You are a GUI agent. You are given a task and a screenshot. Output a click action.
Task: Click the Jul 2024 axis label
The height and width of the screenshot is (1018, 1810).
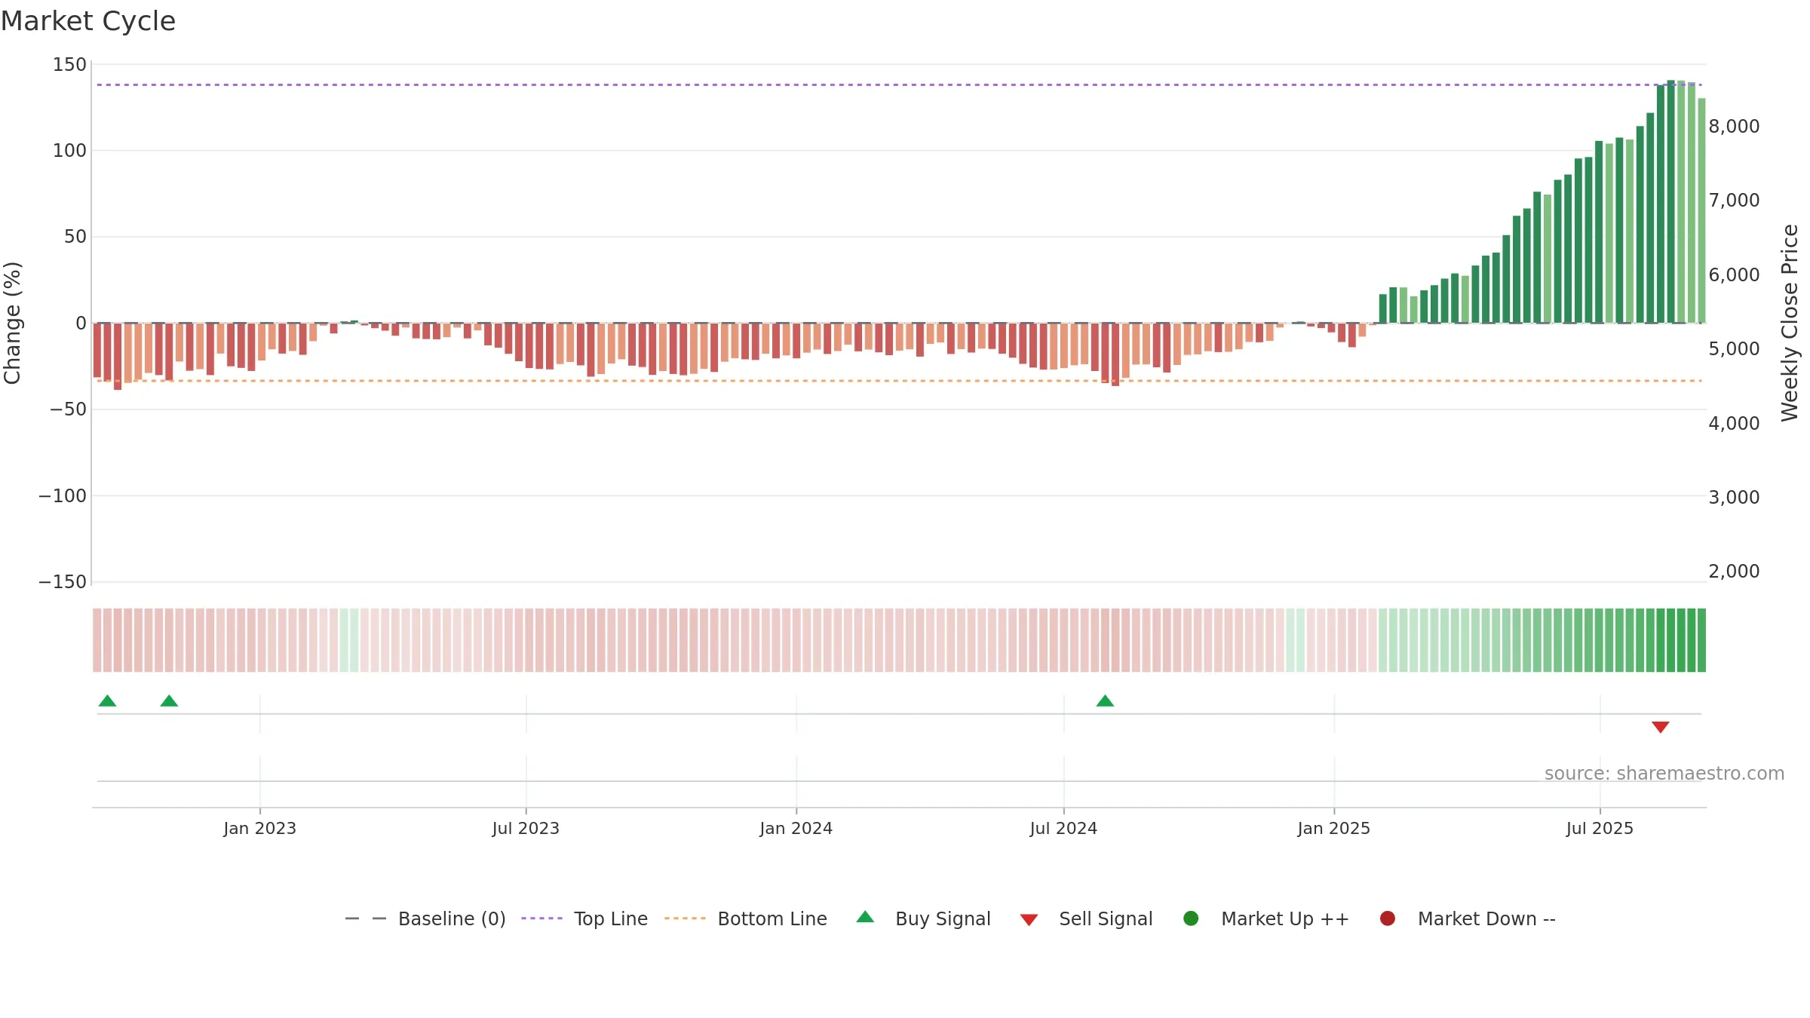click(x=1063, y=829)
